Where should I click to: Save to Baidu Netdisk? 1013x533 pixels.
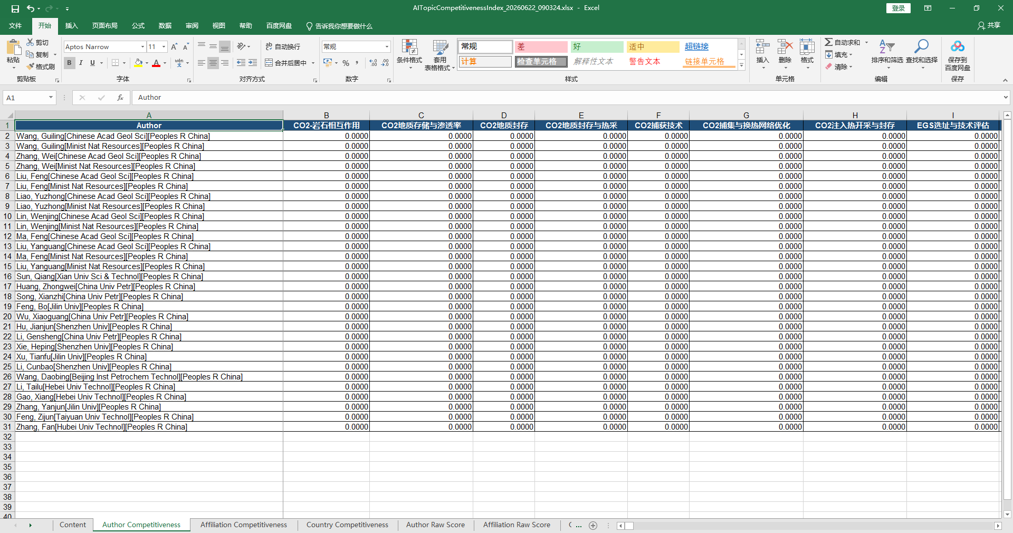click(958, 54)
